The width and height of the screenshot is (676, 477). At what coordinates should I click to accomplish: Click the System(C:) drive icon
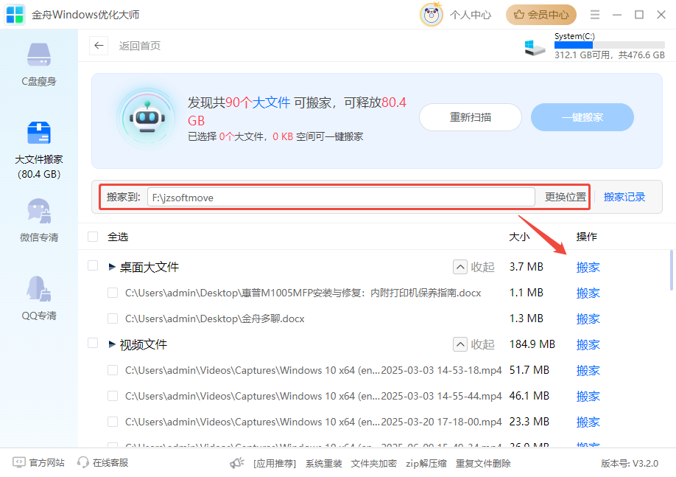click(535, 47)
